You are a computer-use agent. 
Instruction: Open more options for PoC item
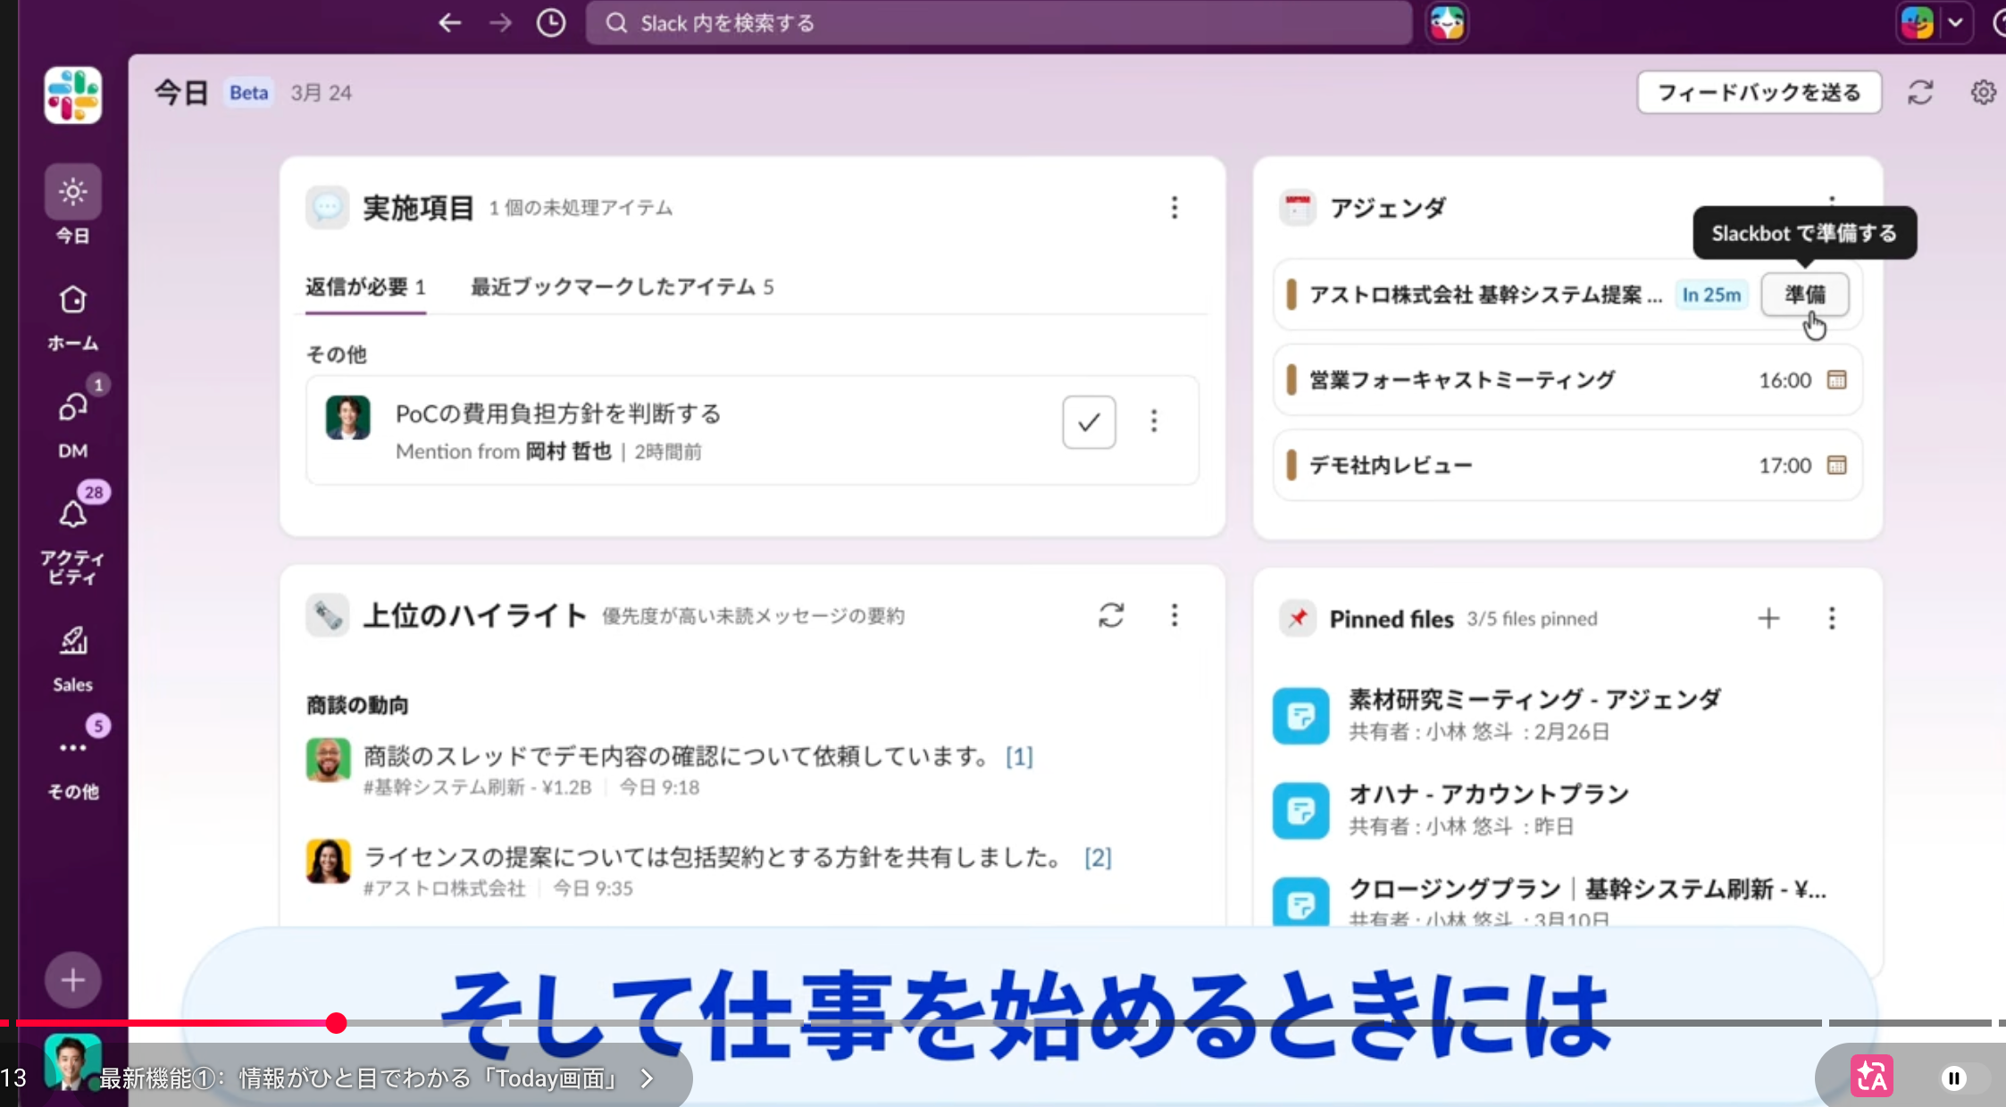(1154, 420)
